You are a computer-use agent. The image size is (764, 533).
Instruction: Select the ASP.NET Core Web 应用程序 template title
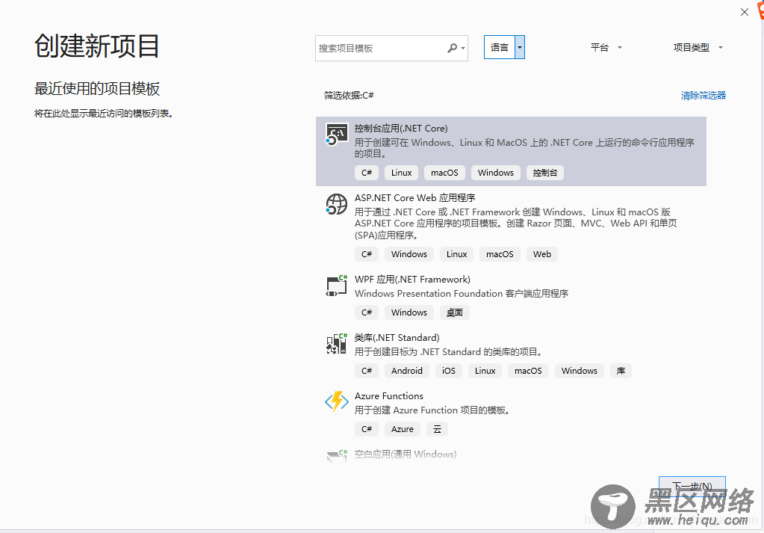(414, 198)
